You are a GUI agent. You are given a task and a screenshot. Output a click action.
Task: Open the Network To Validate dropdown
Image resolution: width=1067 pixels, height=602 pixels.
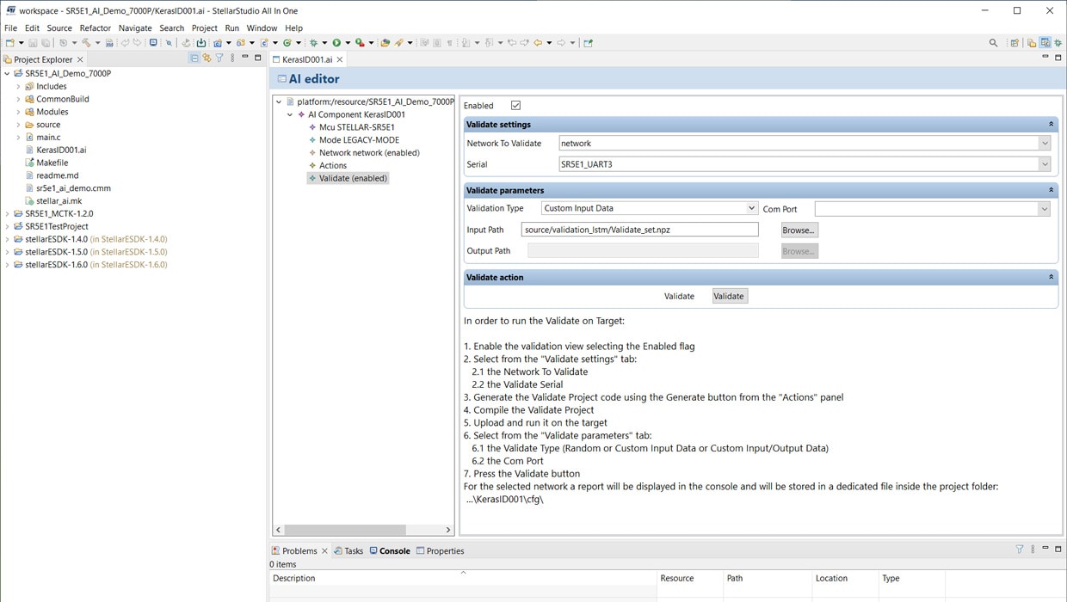pos(1044,144)
